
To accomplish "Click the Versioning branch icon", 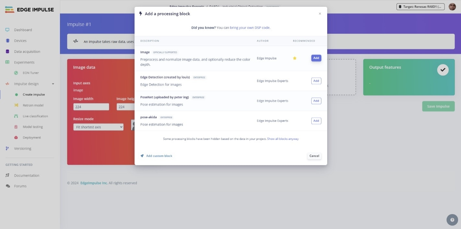I will coord(7,149).
